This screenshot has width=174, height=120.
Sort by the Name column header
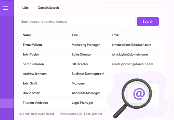pyautogui.click(x=27, y=35)
